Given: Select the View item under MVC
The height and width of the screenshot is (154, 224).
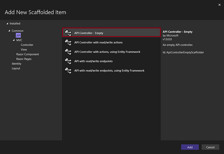Looking at the screenshot, I should [x=24, y=50].
